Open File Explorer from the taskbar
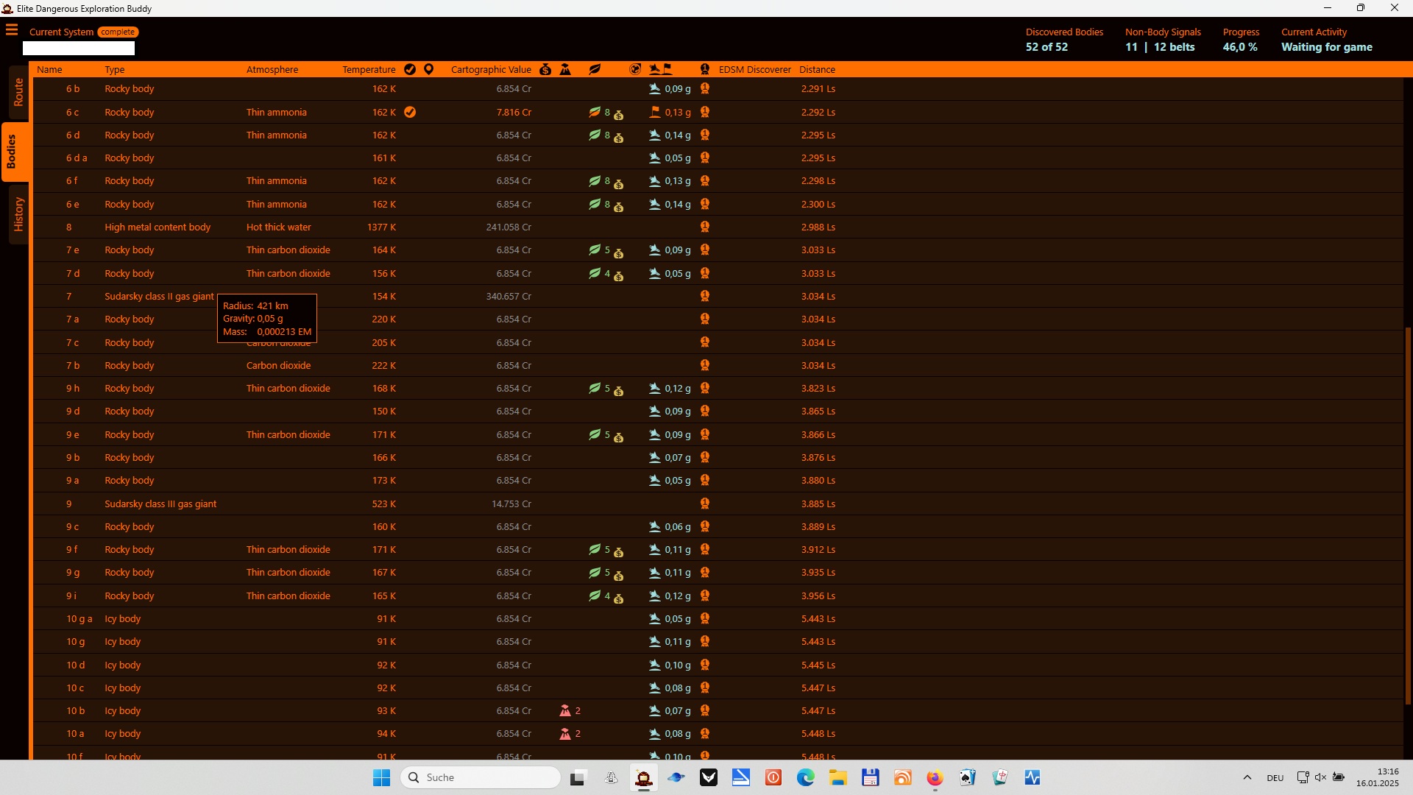The height and width of the screenshot is (795, 1413). [837, 777]
